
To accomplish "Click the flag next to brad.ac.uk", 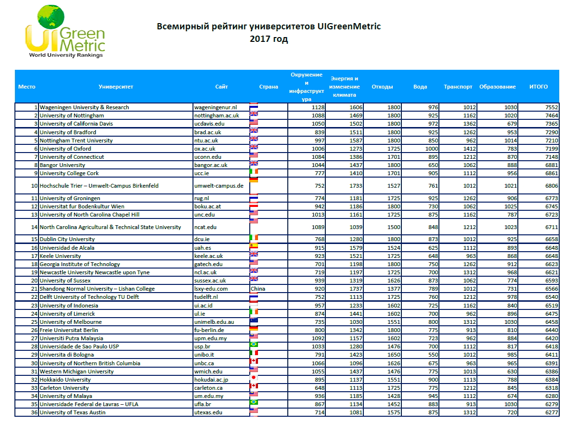I will (x=254, y=131).
